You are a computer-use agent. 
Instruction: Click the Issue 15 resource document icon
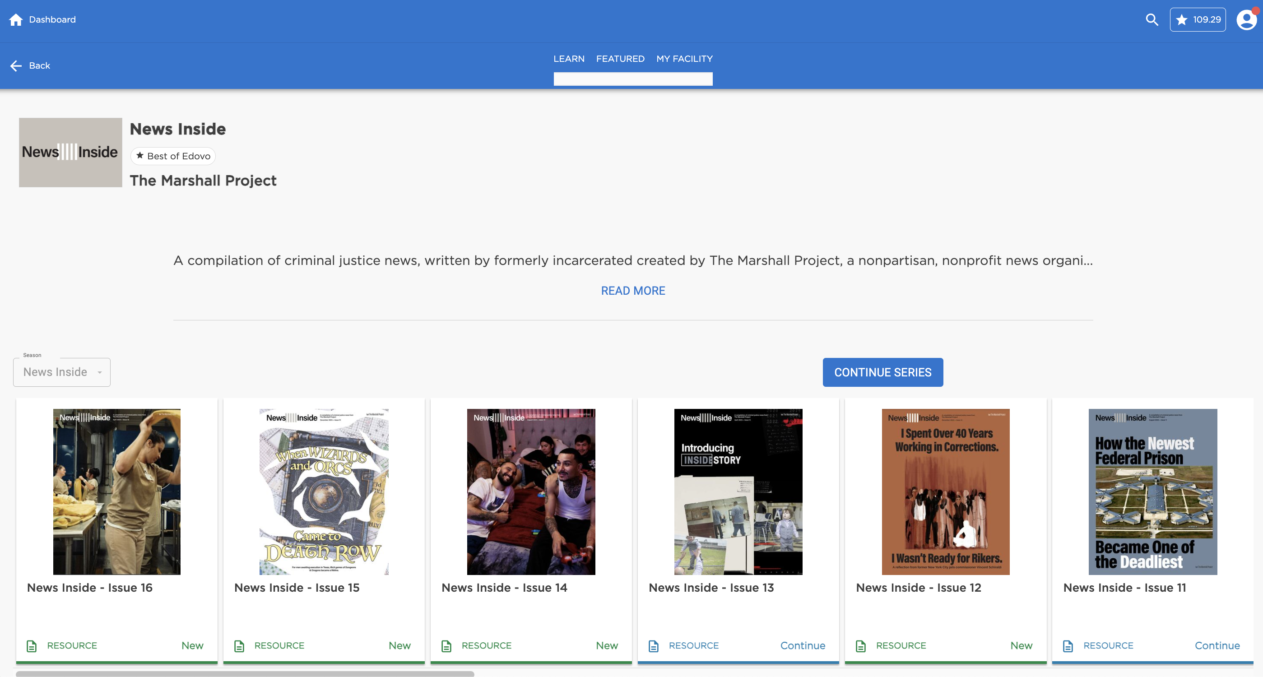pyautogui.click(x=239, y=645)
